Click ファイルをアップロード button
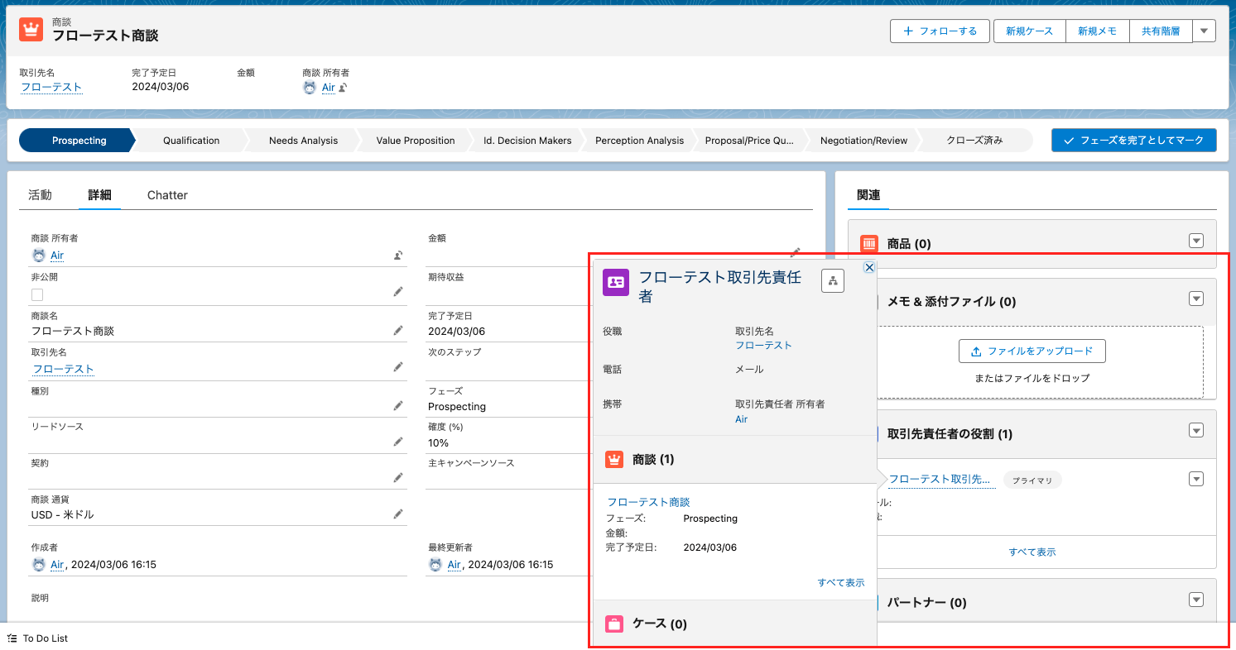 [x=1032, y=351]
